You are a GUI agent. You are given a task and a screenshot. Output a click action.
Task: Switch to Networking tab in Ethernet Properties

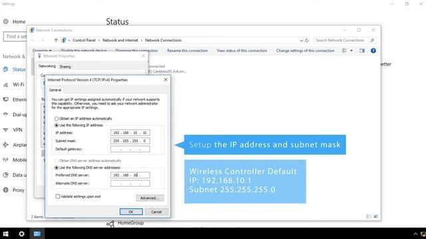tap(47, 66)
